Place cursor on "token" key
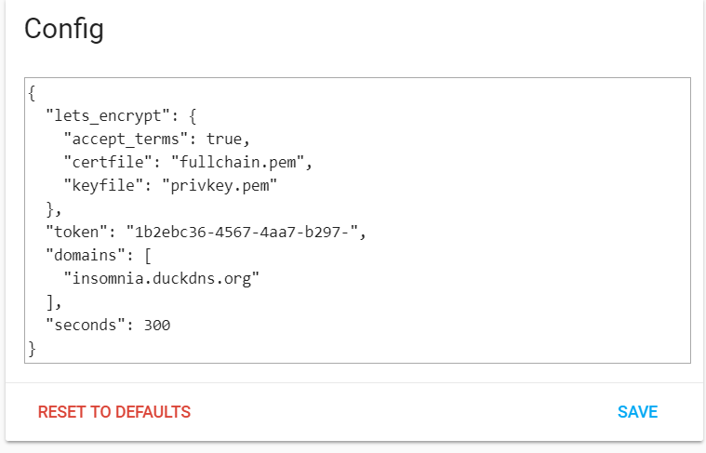706x453 pixels. [x=76, y=232]
